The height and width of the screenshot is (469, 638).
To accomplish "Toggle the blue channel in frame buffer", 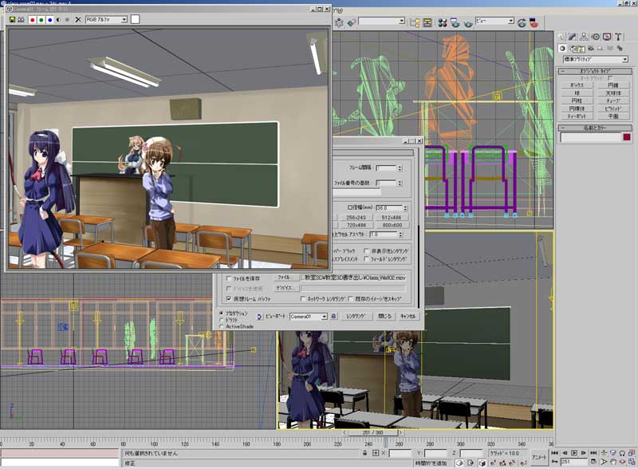I will (49, 19).
